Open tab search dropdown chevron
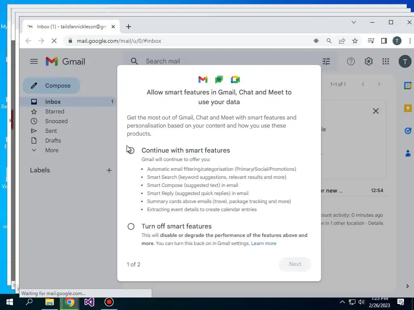Viewport: 414px width, 310px height. (354, 22)
